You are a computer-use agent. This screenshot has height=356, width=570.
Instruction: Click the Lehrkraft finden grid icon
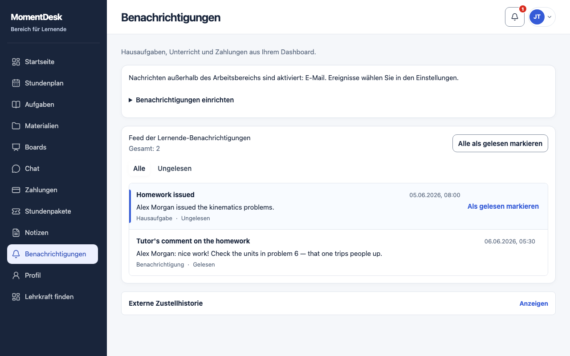tap(16, 297)
